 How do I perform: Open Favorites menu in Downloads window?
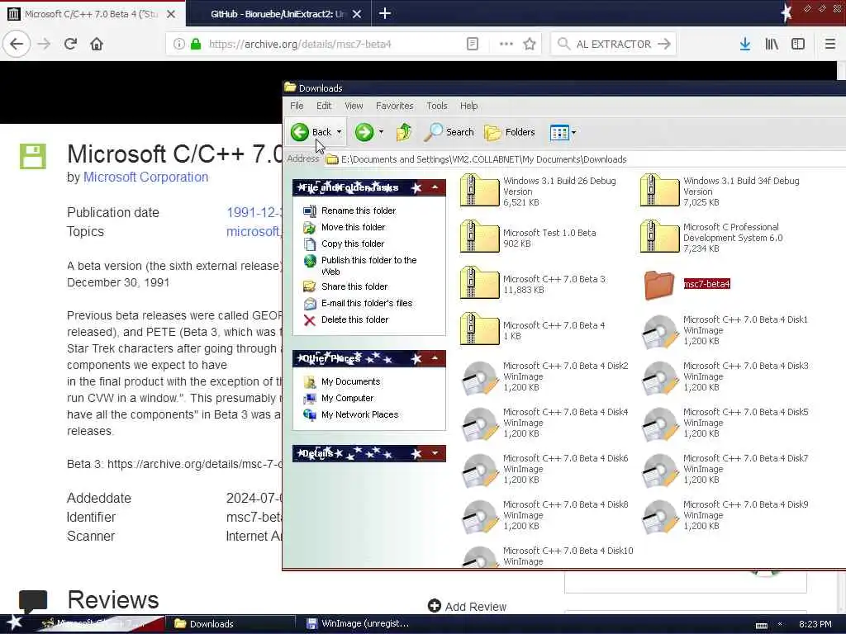click(x=394, y=106)
